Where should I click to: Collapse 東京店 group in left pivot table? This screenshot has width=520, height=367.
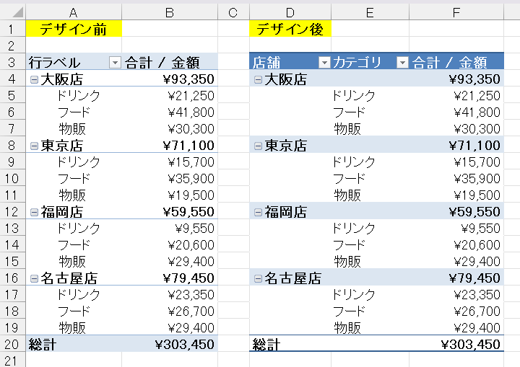point(34,146)
